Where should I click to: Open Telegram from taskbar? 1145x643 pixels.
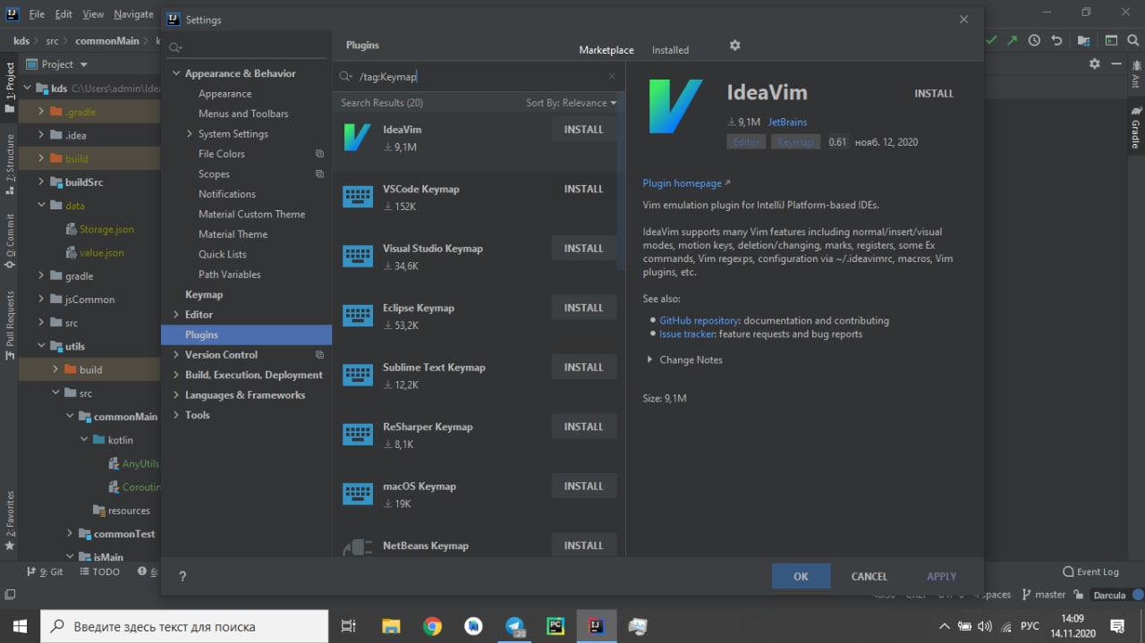coord(515,626)
